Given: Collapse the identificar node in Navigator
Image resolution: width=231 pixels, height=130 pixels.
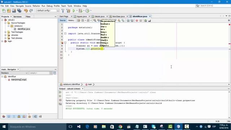Looking at the screenshot, I should tap(2, 77).
